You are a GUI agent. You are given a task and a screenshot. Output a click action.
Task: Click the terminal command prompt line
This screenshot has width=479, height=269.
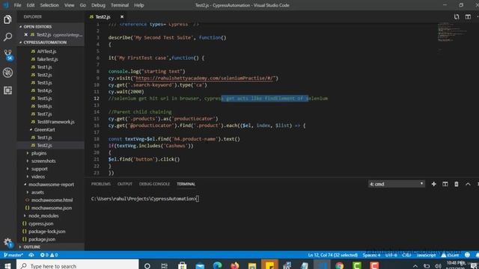click(144, 199)
